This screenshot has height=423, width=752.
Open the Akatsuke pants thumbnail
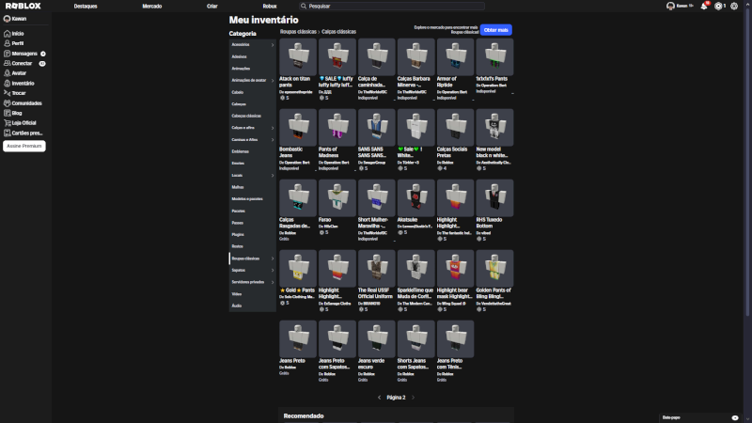click(415, 198)
